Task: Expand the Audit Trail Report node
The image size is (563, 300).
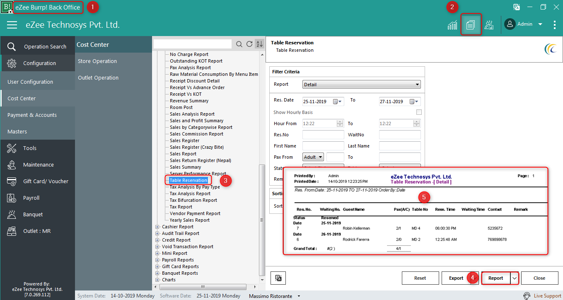Action: pos(157,233)
